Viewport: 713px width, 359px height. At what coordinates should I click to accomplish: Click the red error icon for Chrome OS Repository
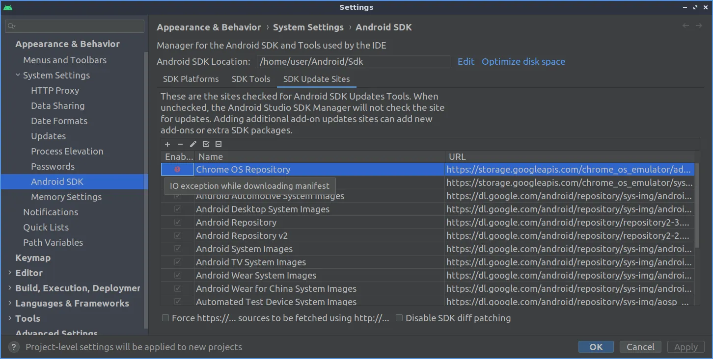(x=177, y=169)
